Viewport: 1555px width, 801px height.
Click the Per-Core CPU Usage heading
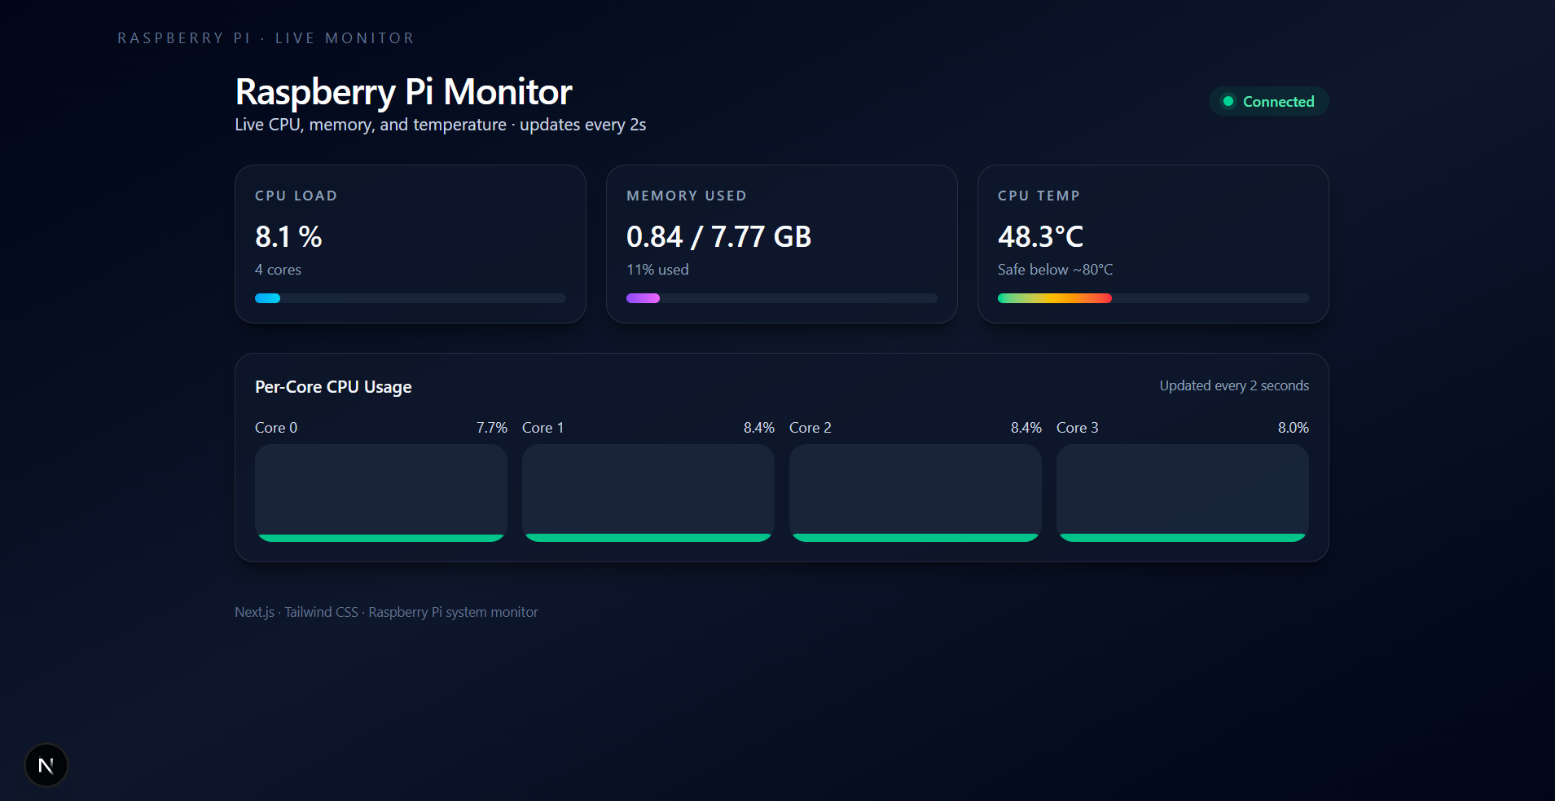pyautogui.click(x=333, y=387)
